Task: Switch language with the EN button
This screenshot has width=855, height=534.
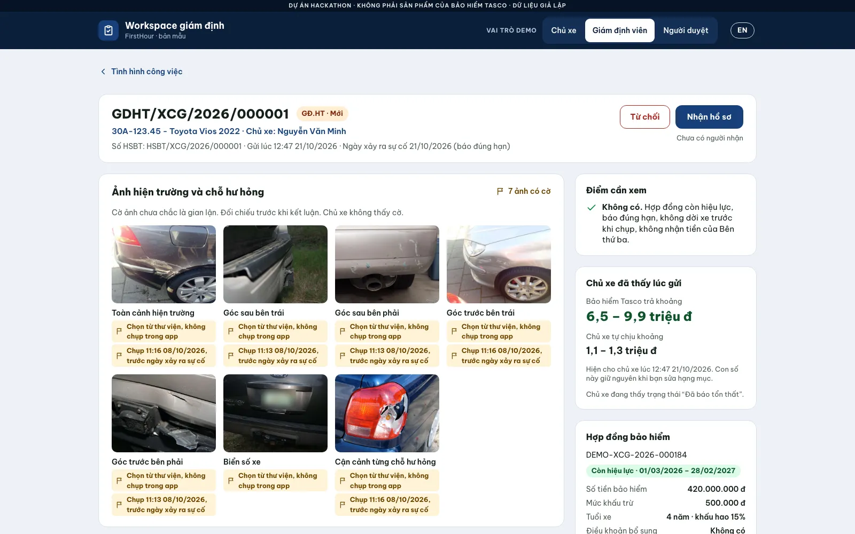Action: tap(742, 30)
